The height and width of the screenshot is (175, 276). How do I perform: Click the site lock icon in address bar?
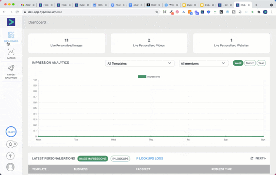pyautogui.click(x=25, y=12)
